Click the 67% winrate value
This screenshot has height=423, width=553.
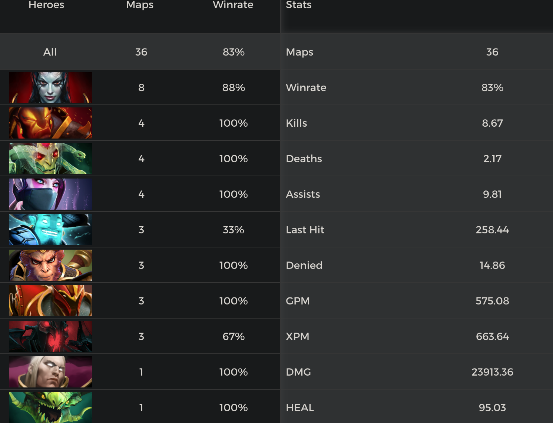pos(234,336)
